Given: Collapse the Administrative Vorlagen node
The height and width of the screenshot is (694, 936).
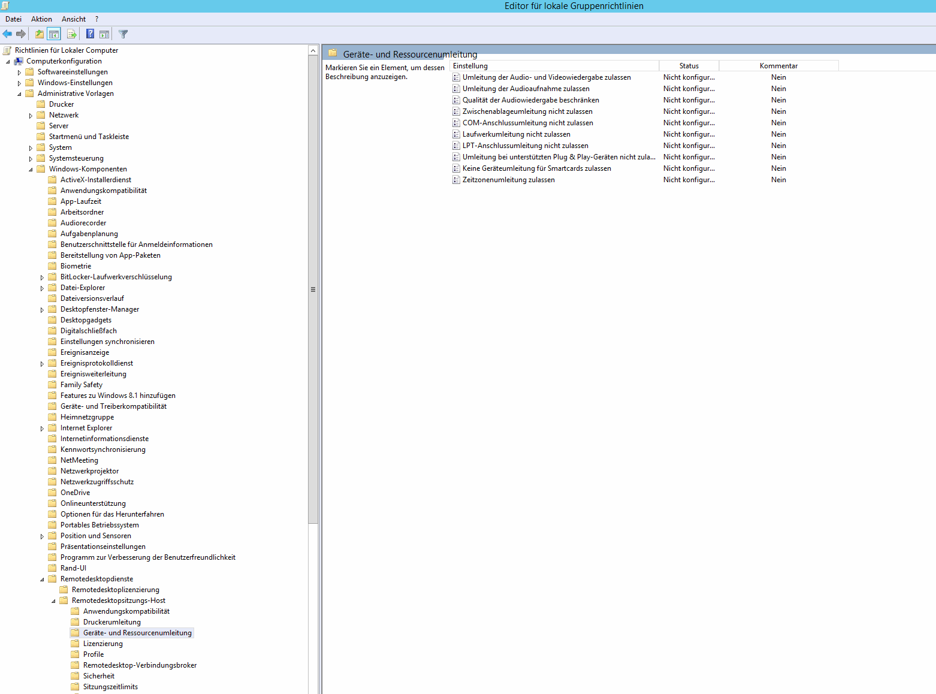Looking at the screenshot, I should pos(19,94).
